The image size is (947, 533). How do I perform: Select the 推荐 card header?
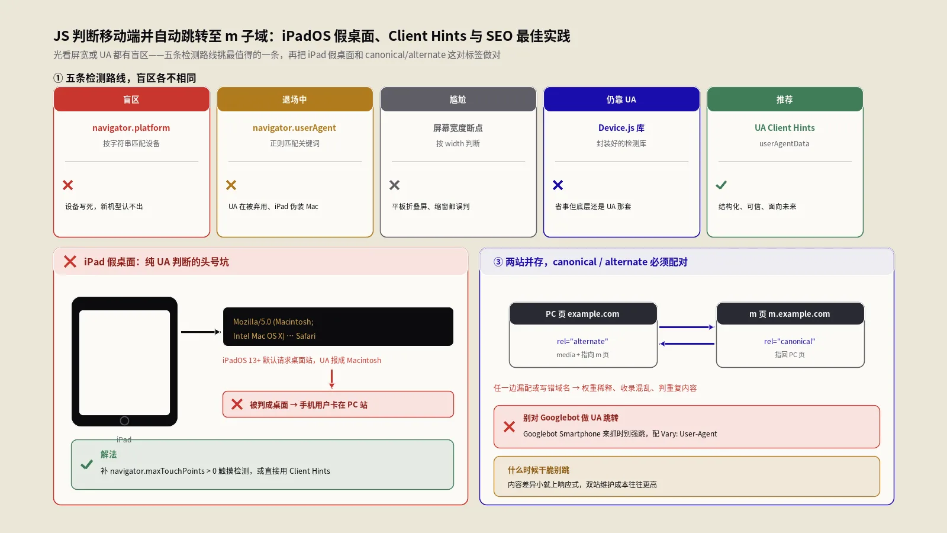[x=785, y=99]
